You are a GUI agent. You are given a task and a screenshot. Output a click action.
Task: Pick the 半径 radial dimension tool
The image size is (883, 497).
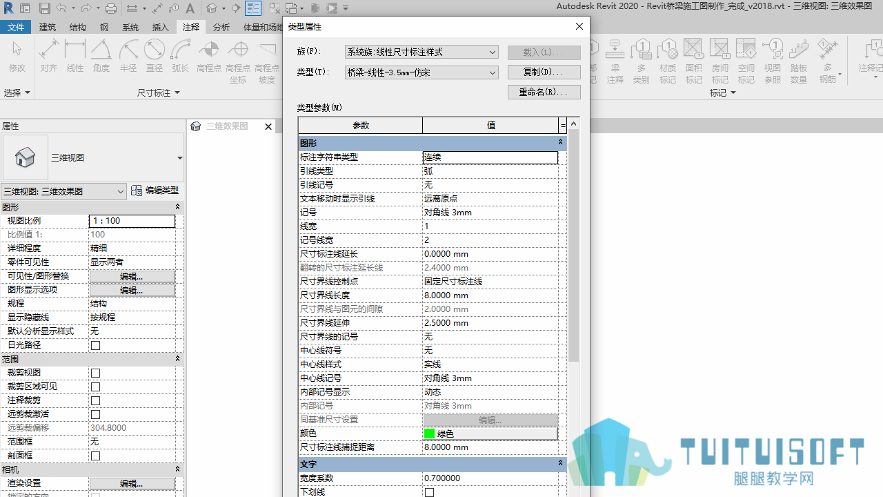[x=128, y=56]
